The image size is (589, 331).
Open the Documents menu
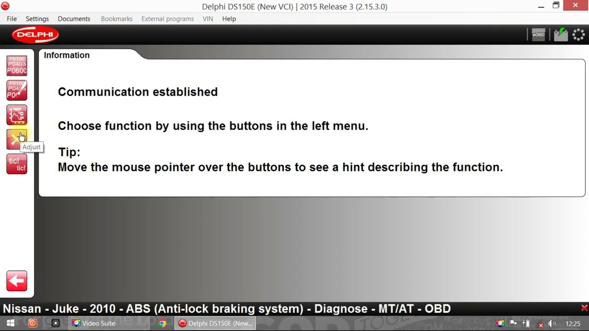click(74, 19)
